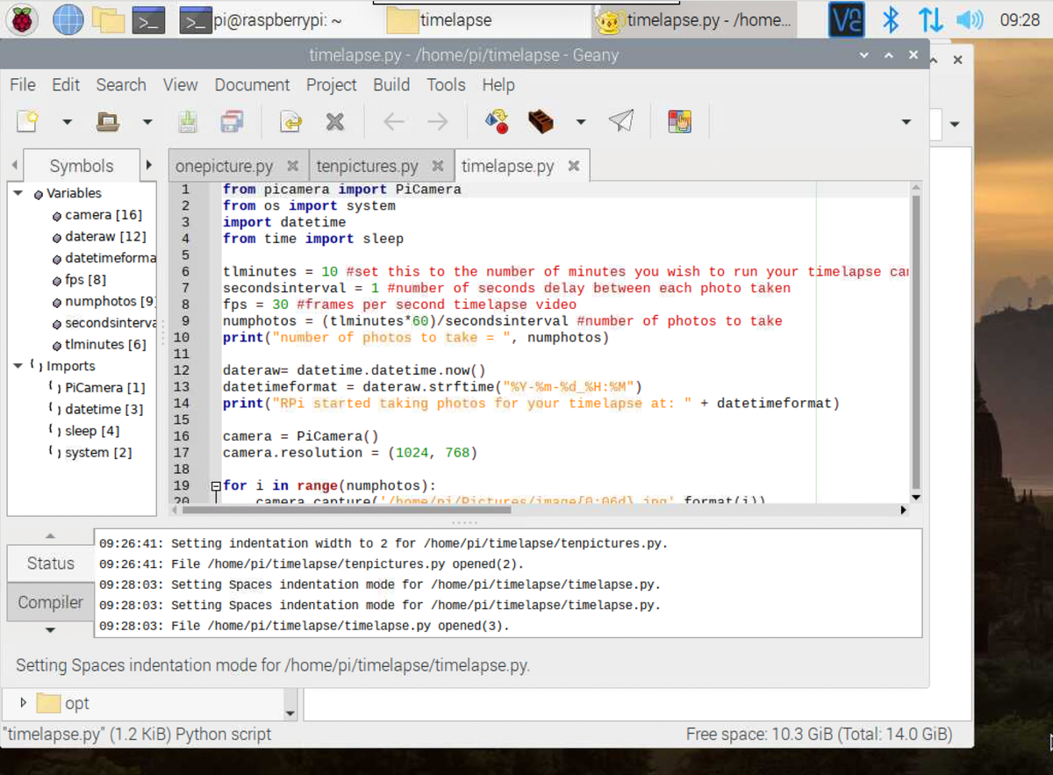Collapse the line 19 for-loop fold marker

[215, 486]
